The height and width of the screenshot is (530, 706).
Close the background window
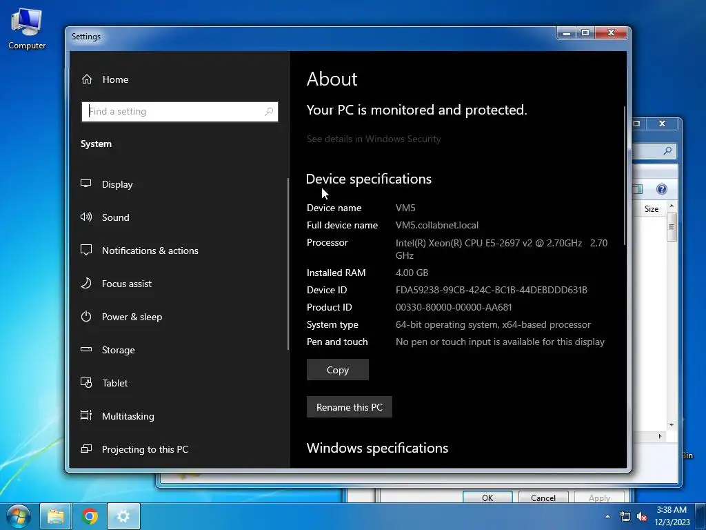point(662,124)
